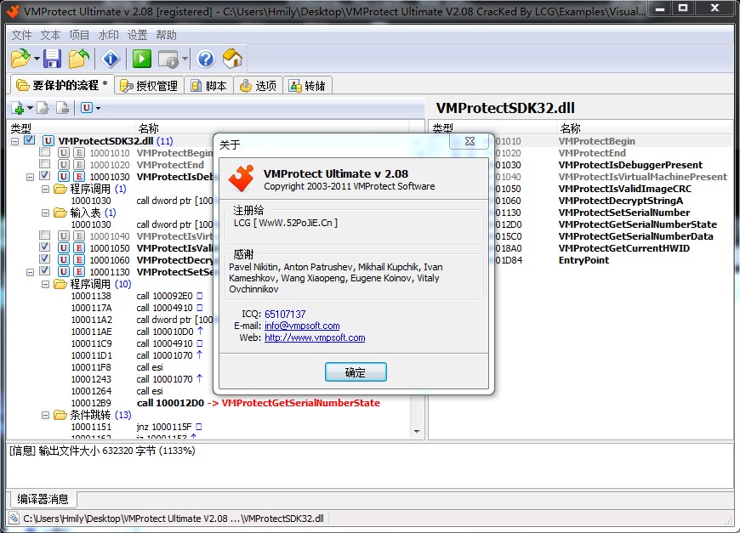Screen dimensions: 740x533
Task: Click the folder icon next to 输入表
Action: click(60, 213)
